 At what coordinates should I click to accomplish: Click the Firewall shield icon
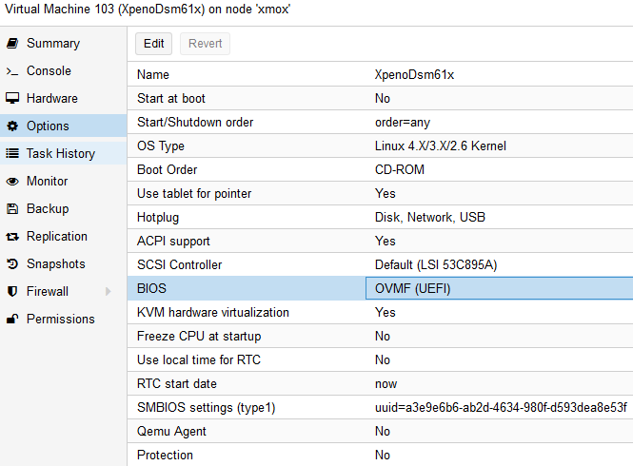12,292
